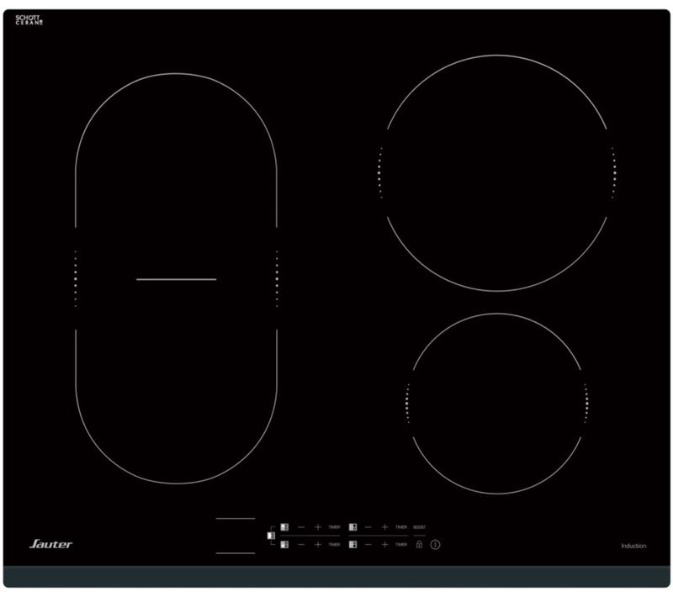673x597 pixels.
Task: Tap the child lock padlock icon
Action: (x=419, y=545)
